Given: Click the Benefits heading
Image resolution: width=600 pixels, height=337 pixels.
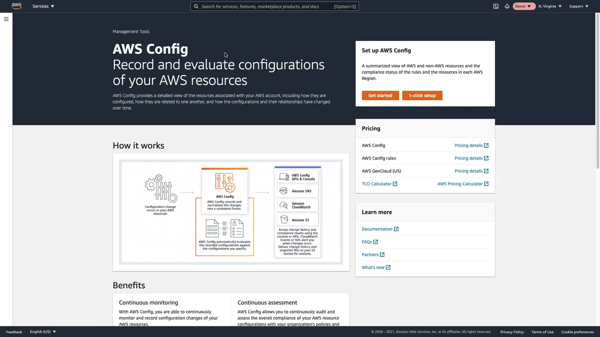Looking at the screenshot, I should pos(129,286).
